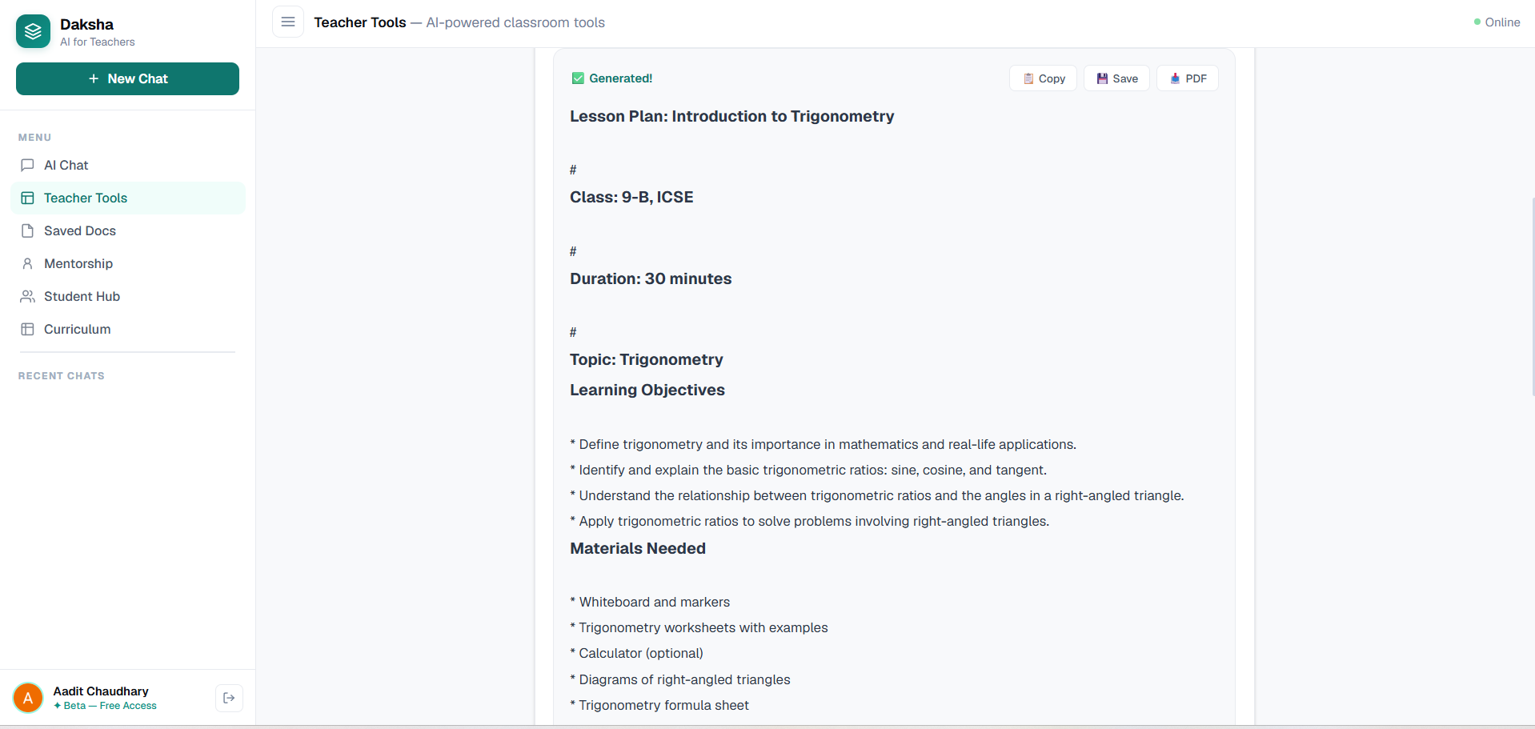Open Saved Docs

pyautogui.click(x=128, y=230)
